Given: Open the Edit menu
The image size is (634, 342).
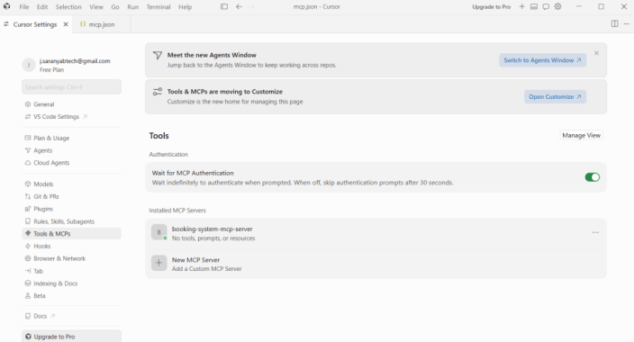Looking at the screenshot, I should pos(42,7).
